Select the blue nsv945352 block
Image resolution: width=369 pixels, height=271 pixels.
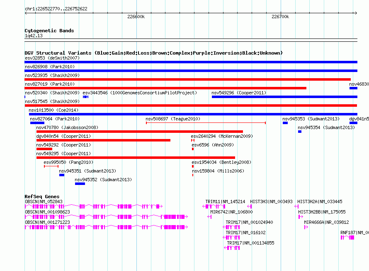(x=80, y=184)
